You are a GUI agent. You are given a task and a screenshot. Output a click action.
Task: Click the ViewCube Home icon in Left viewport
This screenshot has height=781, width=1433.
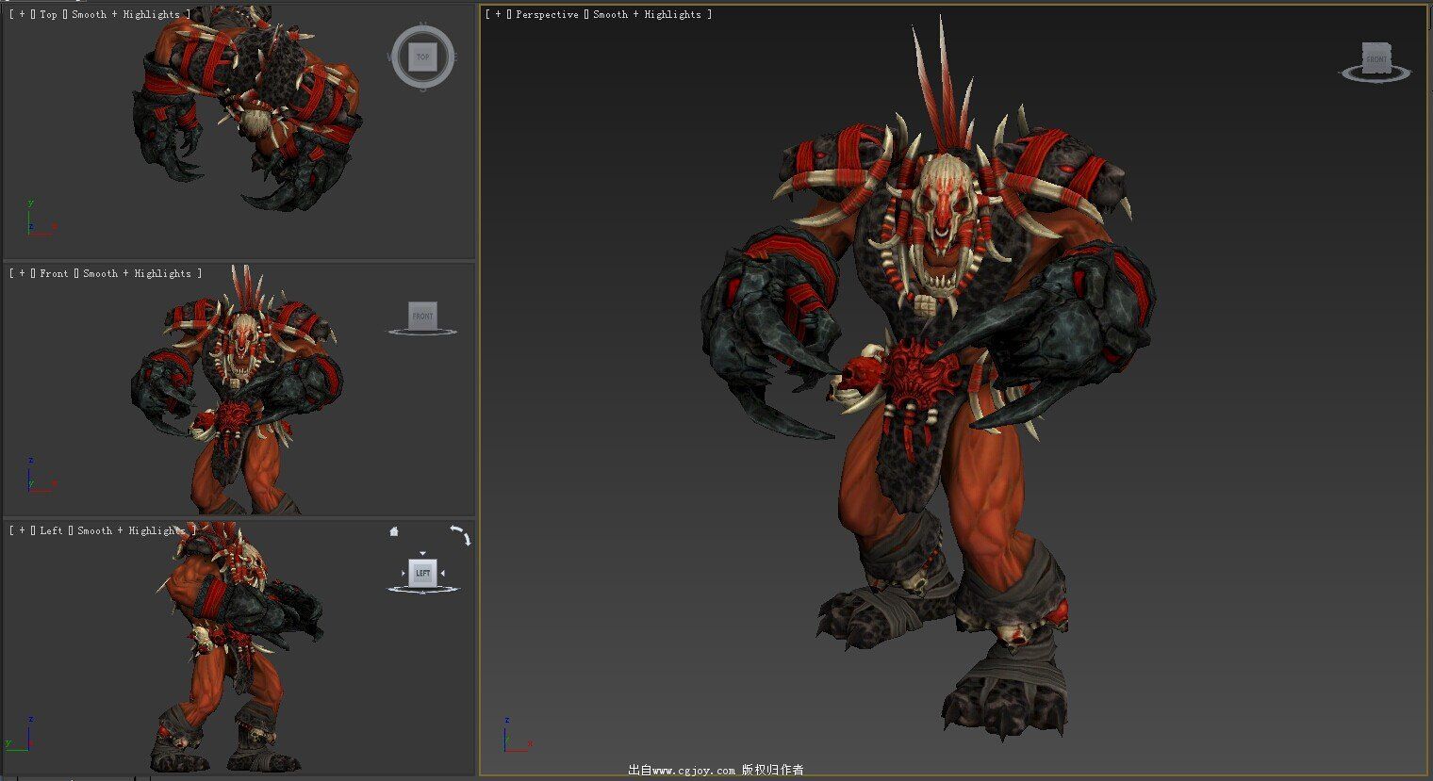click(394, 531)
